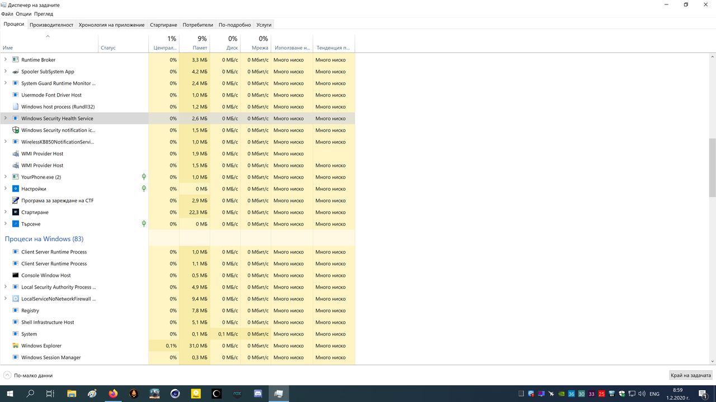Image resolution: width=716 pixels, height=402 pixels.
Task: Expand the Настройки process
Action: point(6,189)
